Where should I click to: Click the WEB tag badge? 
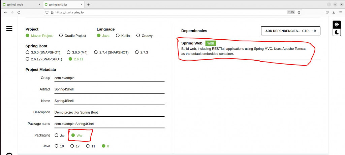211,43
